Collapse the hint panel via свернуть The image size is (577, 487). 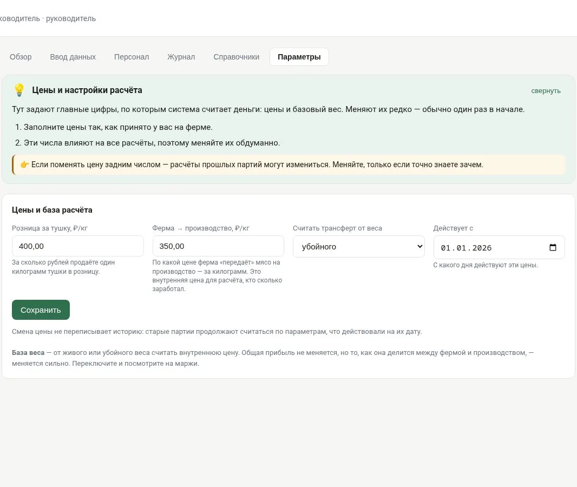[x=546, y=91]
